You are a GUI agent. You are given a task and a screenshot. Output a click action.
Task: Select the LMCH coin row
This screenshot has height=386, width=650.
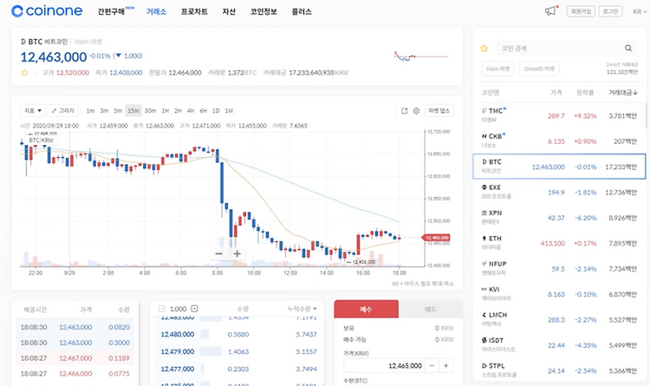click(559, 319)
